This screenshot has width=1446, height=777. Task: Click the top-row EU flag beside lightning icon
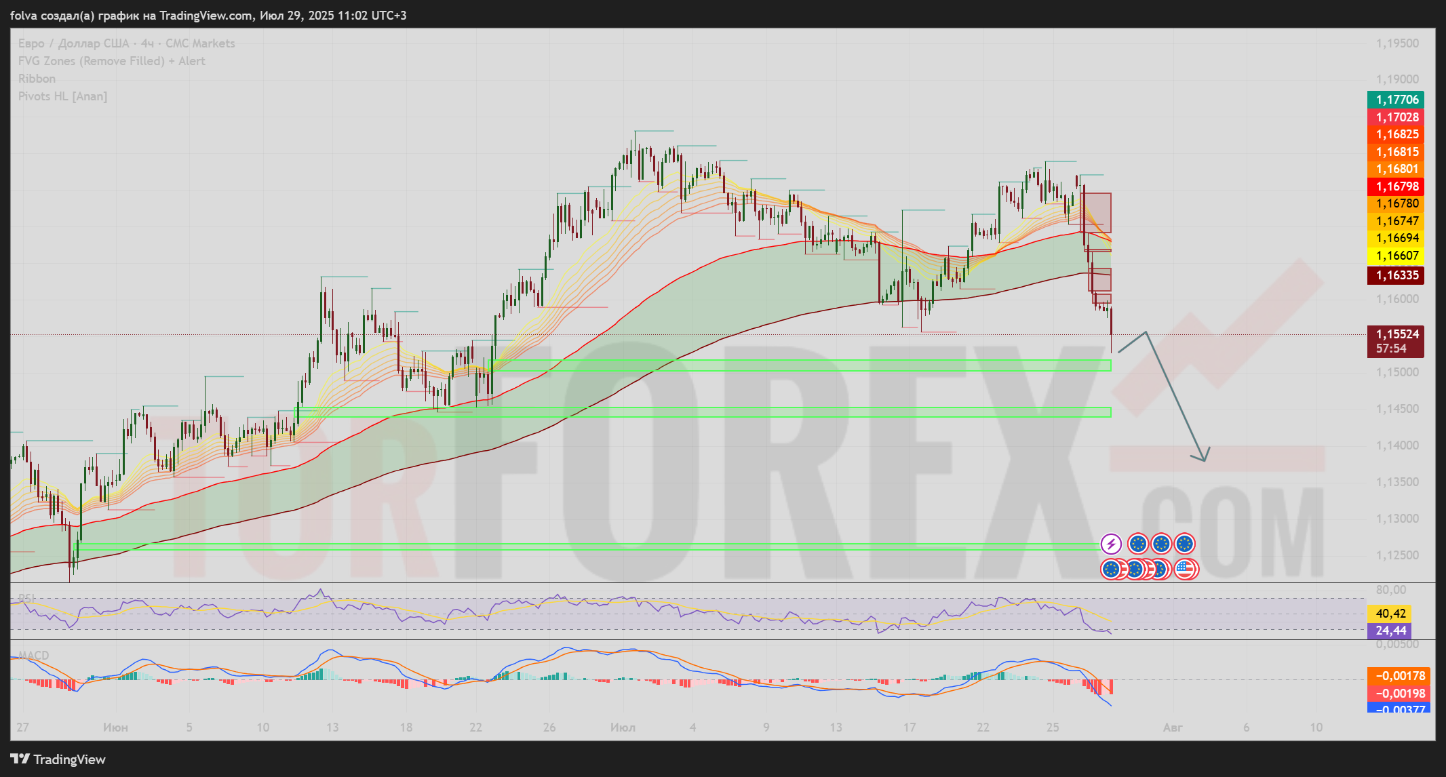[1137, 544]
